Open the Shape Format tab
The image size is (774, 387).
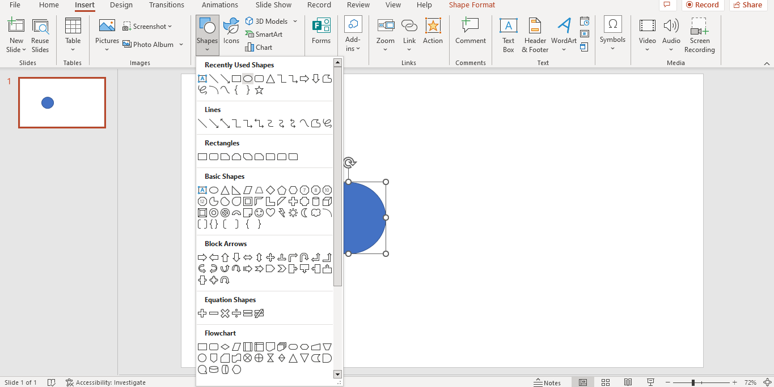coord(471,5)
